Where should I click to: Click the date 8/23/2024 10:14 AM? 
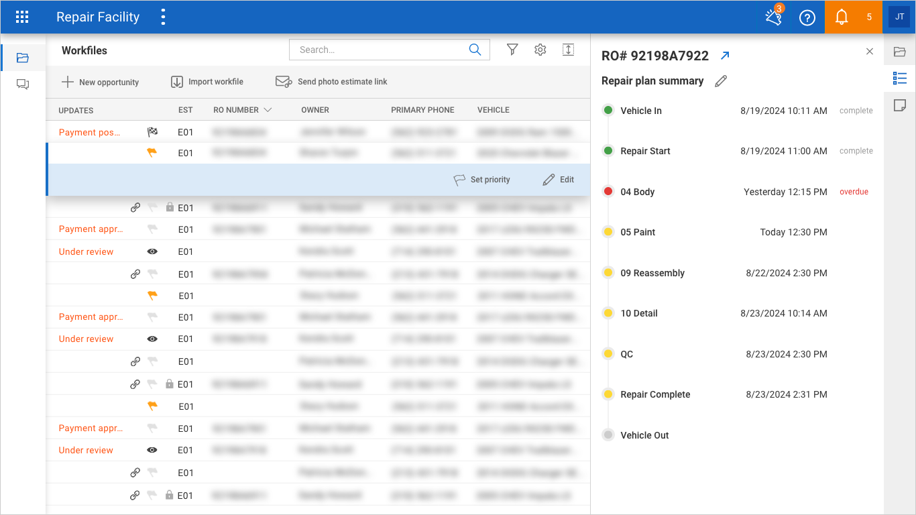[x=784, y=313]
